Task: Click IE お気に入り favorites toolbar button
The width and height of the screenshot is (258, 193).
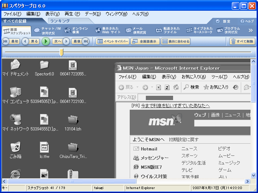Action: point(216,87)
